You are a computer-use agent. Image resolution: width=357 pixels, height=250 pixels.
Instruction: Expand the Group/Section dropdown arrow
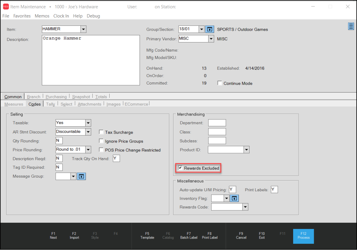click(x=202, y=29)
